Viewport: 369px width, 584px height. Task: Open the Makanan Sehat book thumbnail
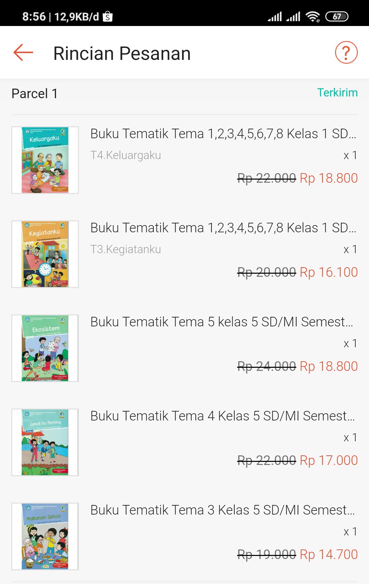[45, 536]
